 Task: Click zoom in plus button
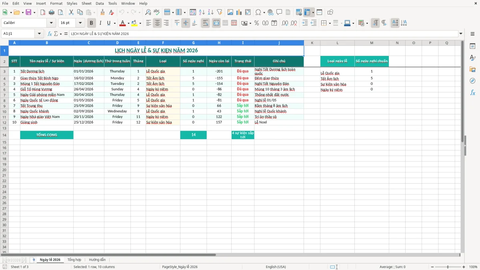pyautogui.click(x=464, y=267)
